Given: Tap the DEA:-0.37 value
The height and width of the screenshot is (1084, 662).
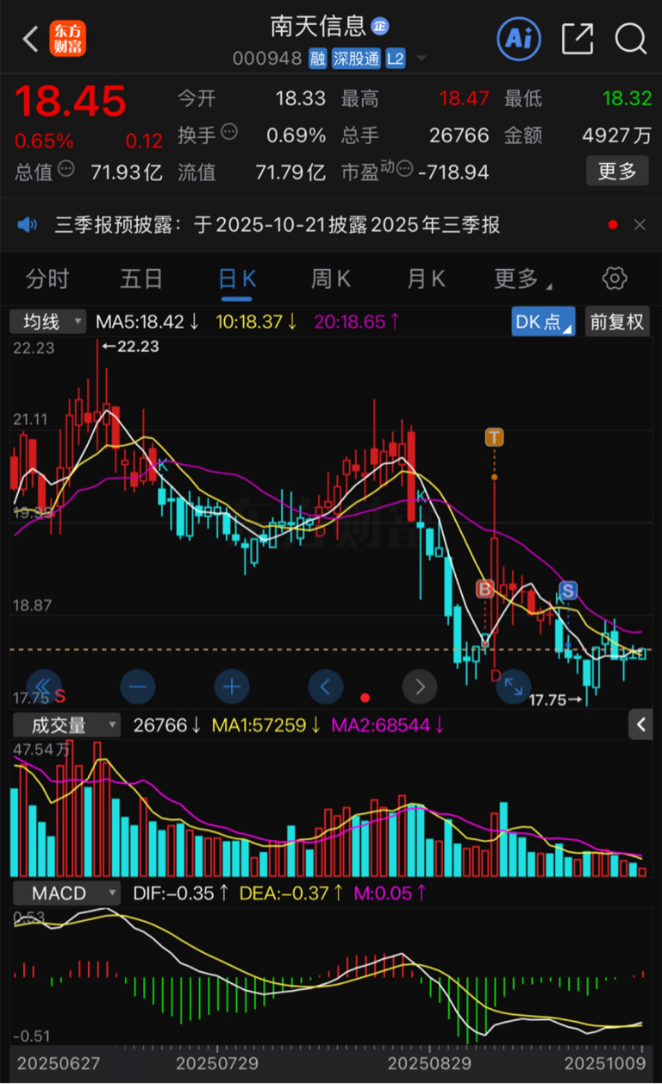Looking at the screenshot, I should pos(292,893).
